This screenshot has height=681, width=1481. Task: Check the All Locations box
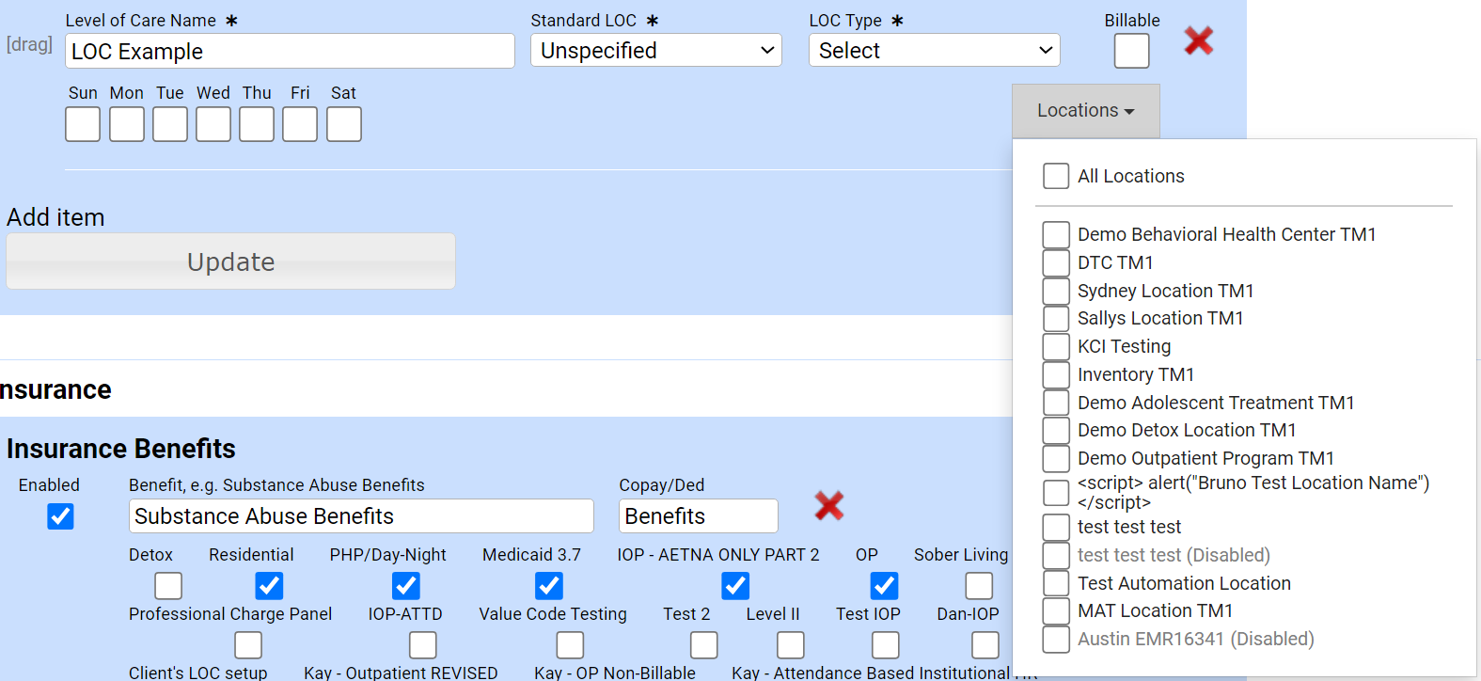tap(1056, 176)
